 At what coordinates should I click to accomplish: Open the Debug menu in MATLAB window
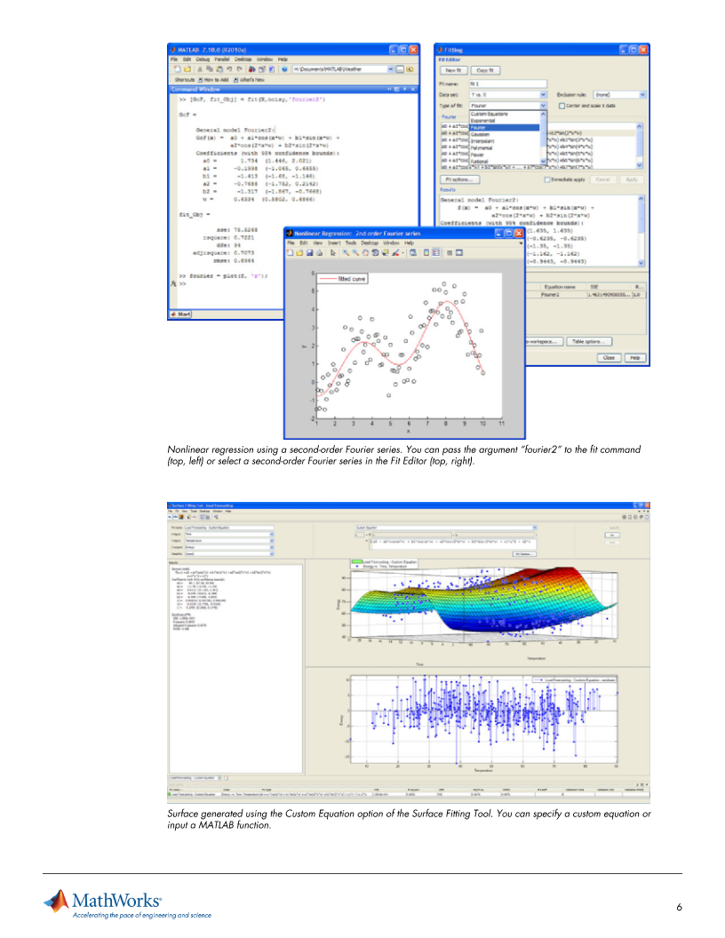coord(203,60)
